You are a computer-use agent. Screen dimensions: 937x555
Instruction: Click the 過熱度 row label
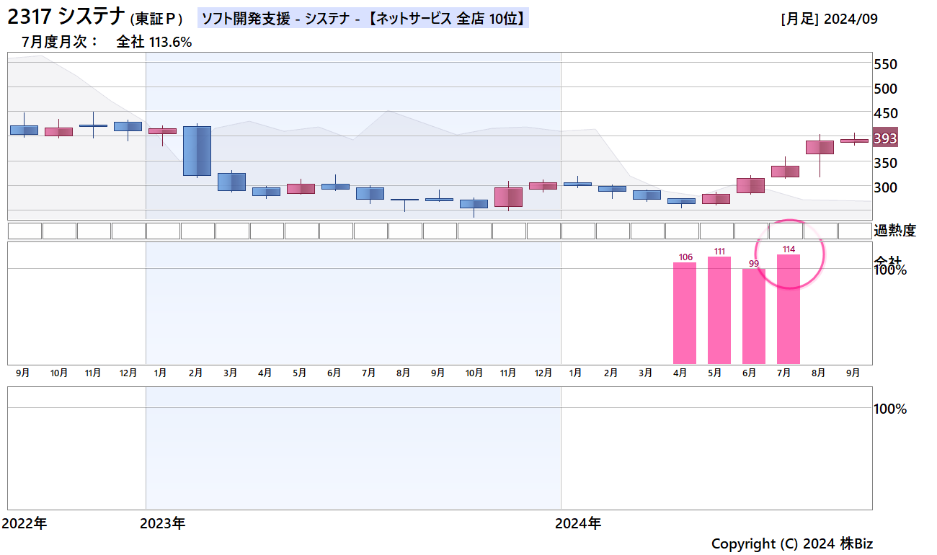click(894, 231)
